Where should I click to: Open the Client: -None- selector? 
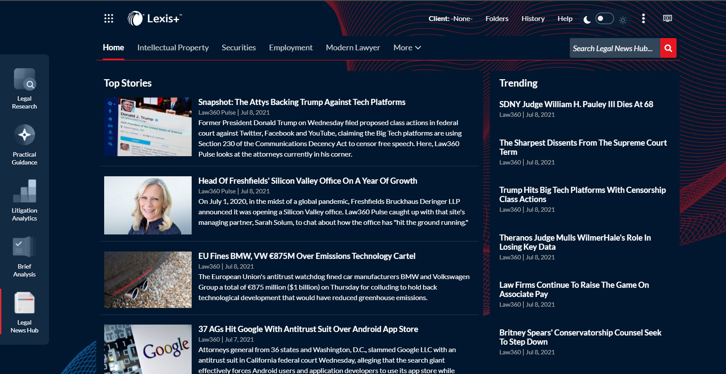coord(450,19)
